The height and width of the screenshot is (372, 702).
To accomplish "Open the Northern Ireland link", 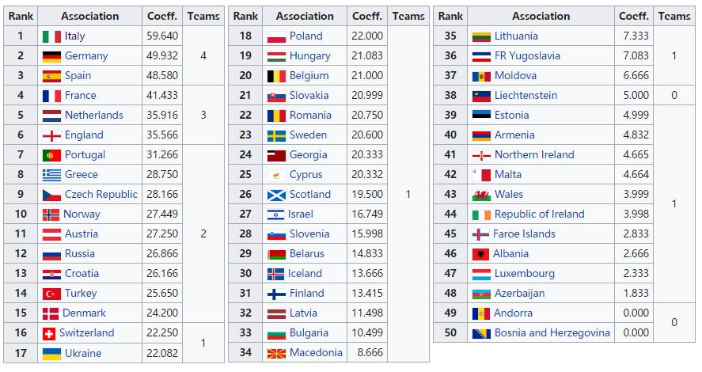I will coord(534,155).
